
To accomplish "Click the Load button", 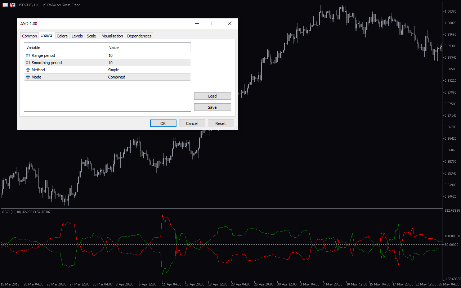I will click(x=212, y=96).
